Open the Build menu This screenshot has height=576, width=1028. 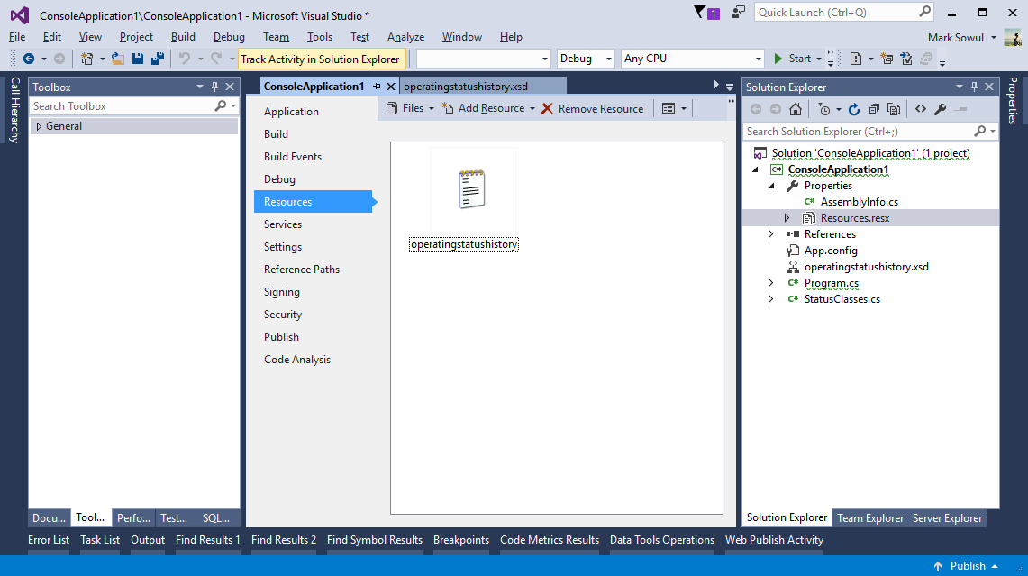point(183,37)
